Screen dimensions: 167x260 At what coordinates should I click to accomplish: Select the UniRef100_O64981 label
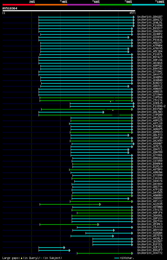150,216
